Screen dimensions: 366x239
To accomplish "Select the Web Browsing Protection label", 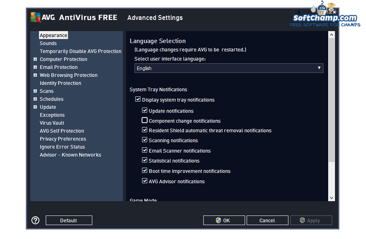I will click(x=68, y=75).
